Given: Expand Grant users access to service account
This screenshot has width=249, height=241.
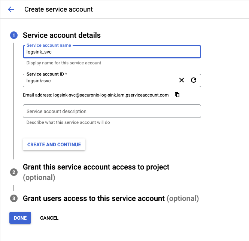Looking at the screenshot, I should point(94,198).
